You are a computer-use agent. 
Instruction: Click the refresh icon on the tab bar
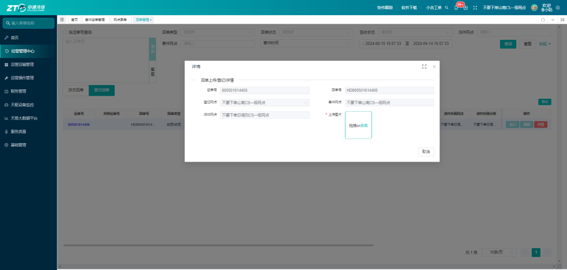pyautogui.click(x=543, y=20)
